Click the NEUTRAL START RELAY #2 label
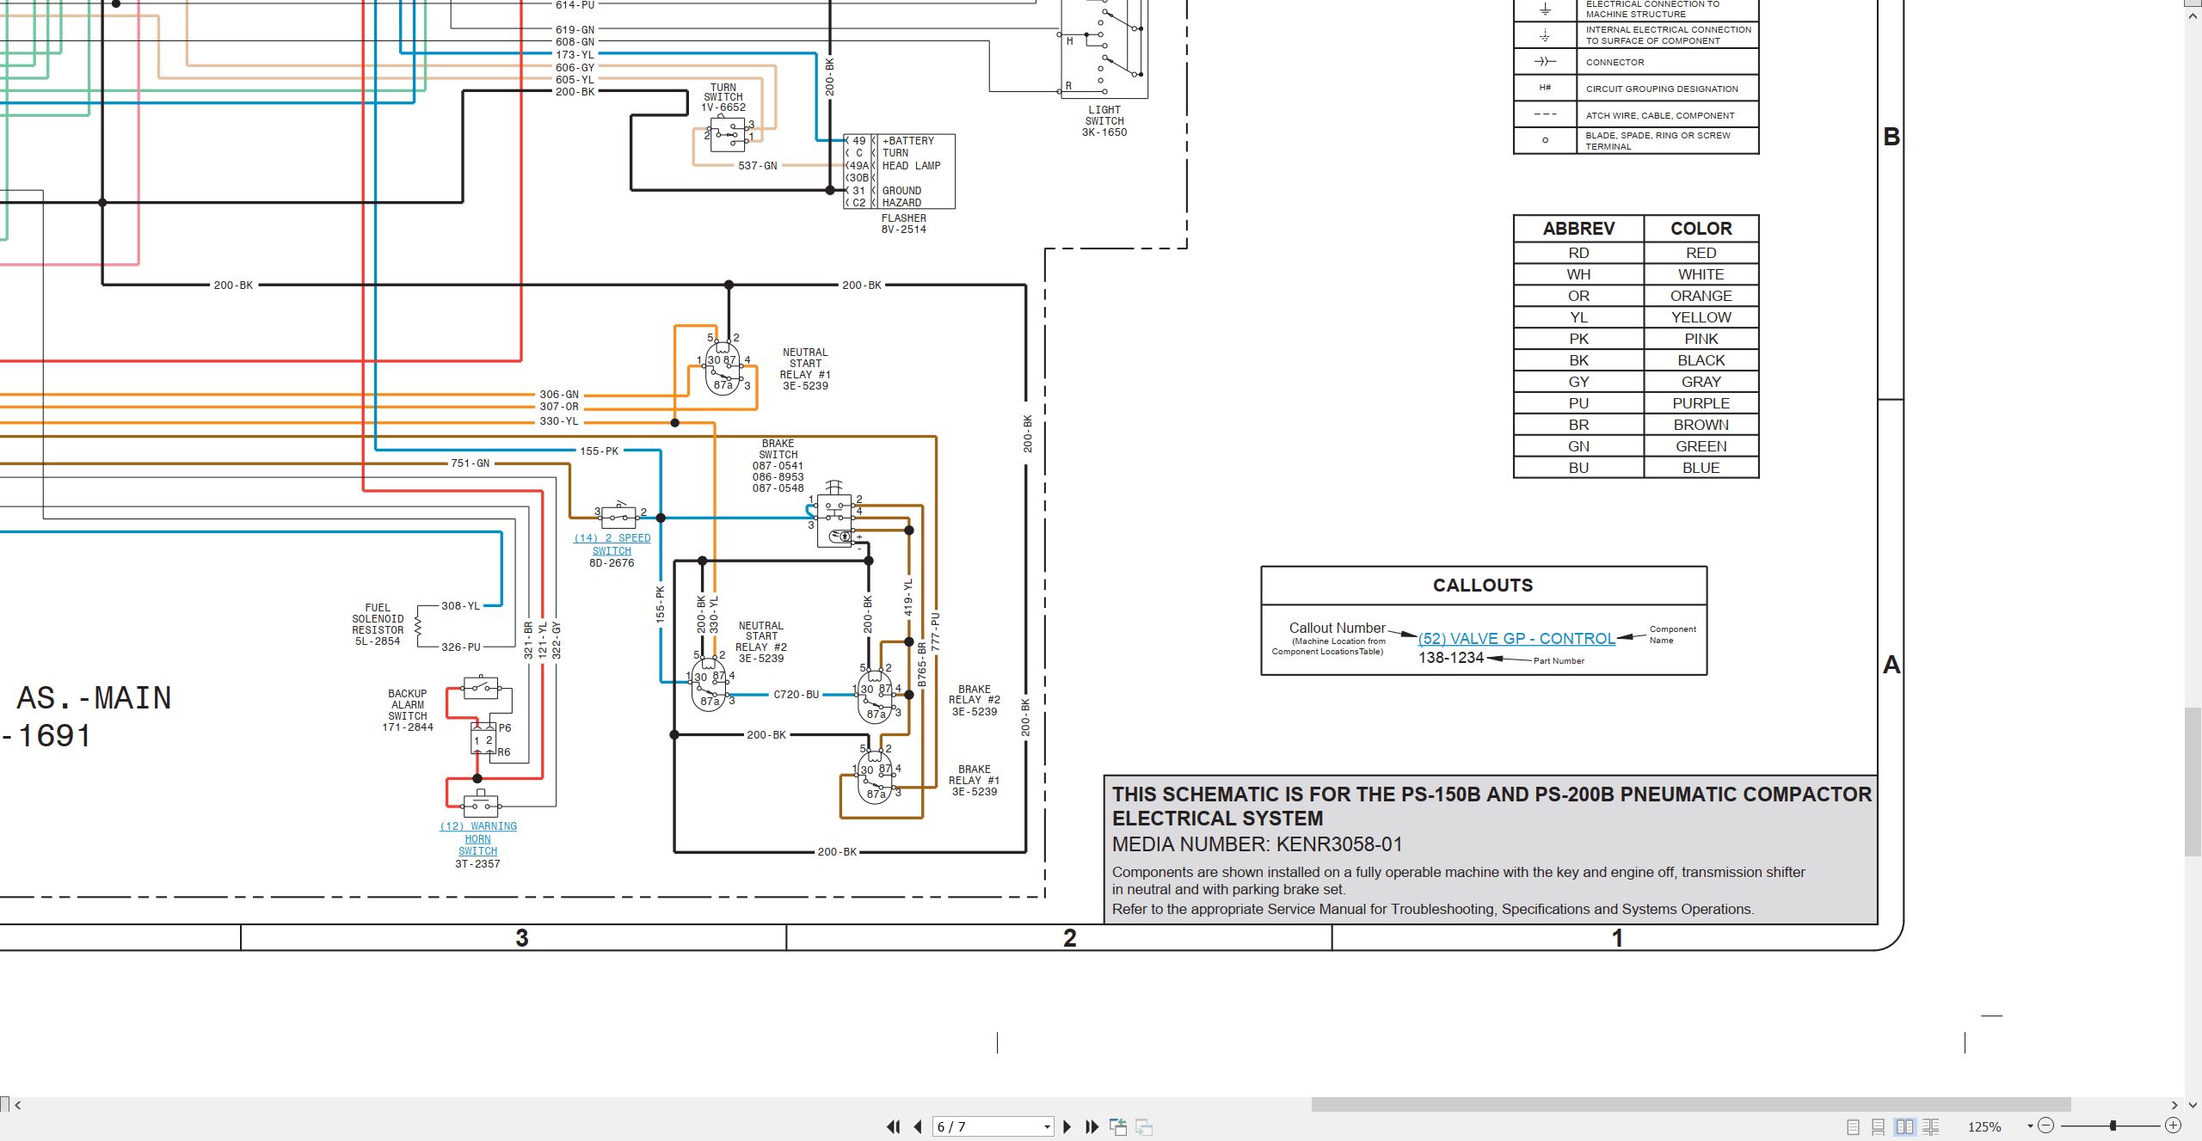This screenshot has height=1141, width=2202. coord(761,642)
